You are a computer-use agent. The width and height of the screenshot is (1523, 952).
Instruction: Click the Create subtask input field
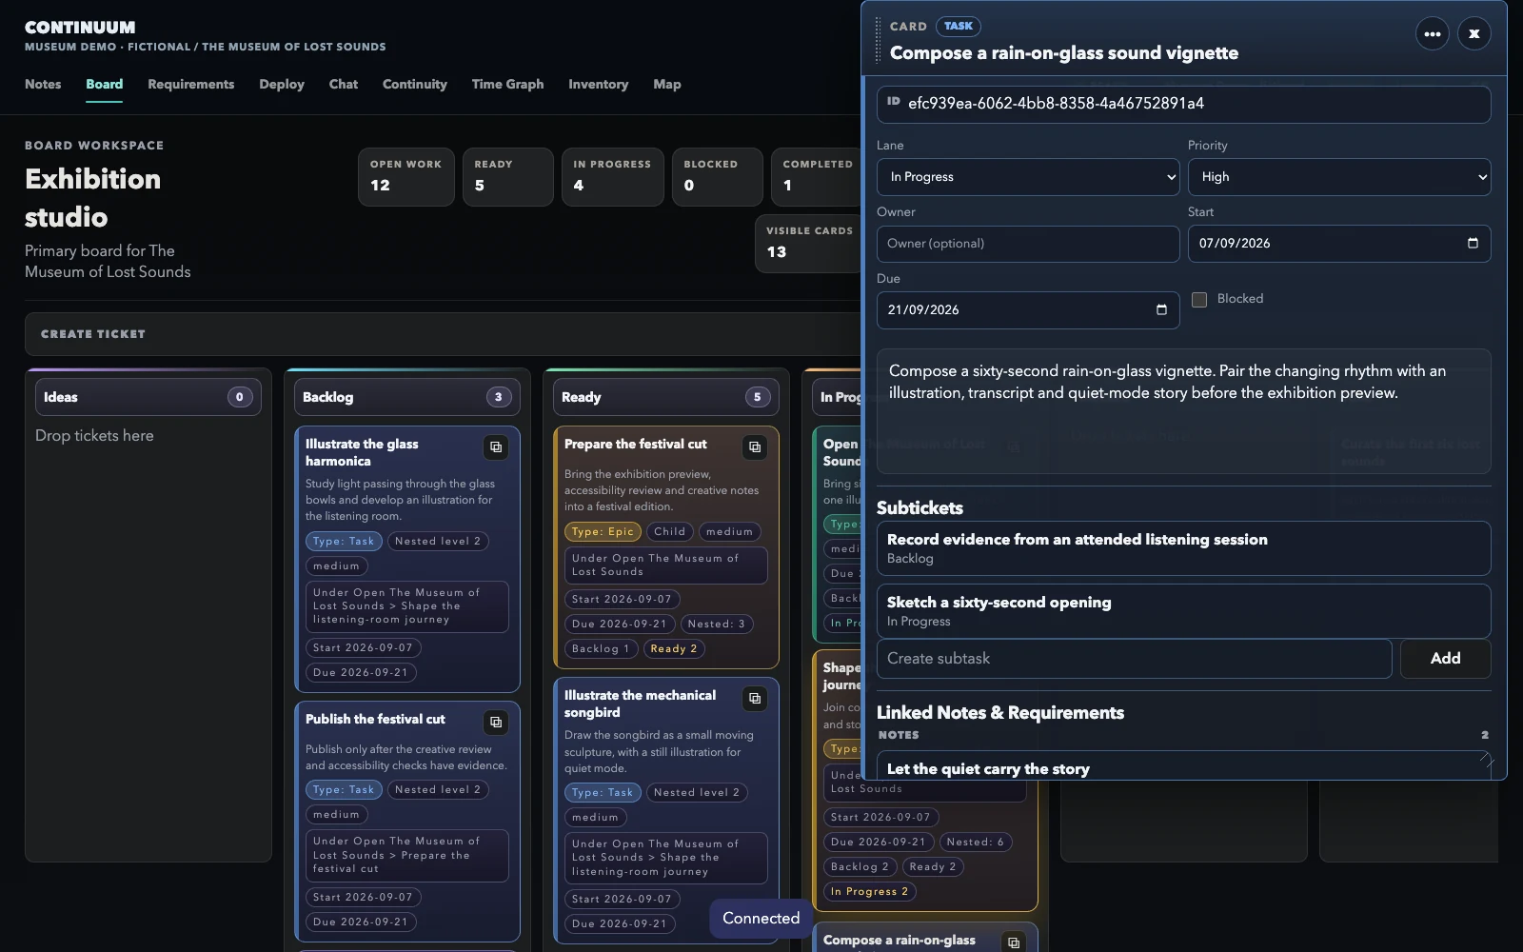[1134, 659]
